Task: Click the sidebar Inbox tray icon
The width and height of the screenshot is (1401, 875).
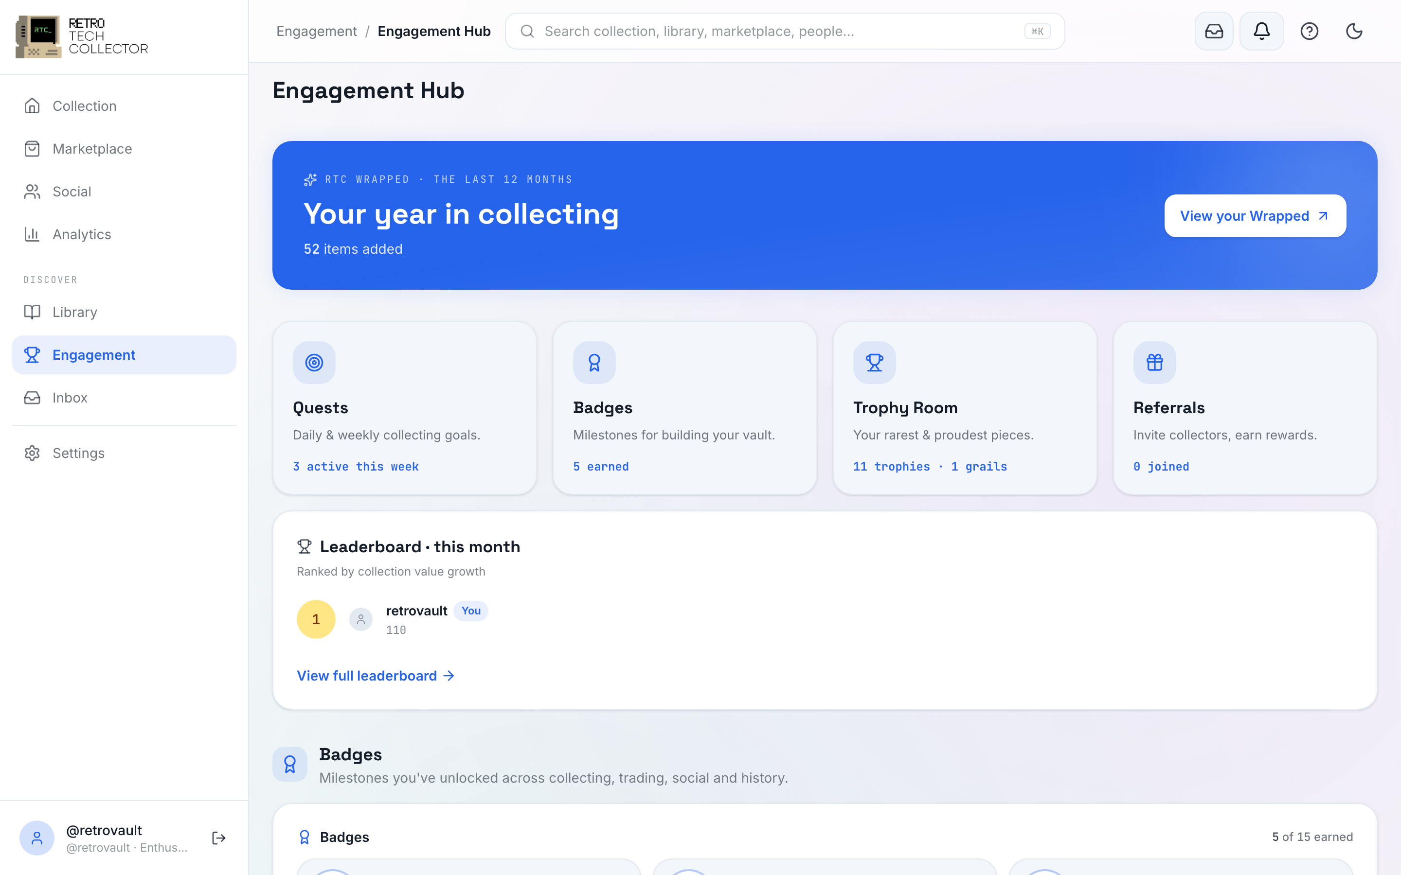Action: point(32,398)
